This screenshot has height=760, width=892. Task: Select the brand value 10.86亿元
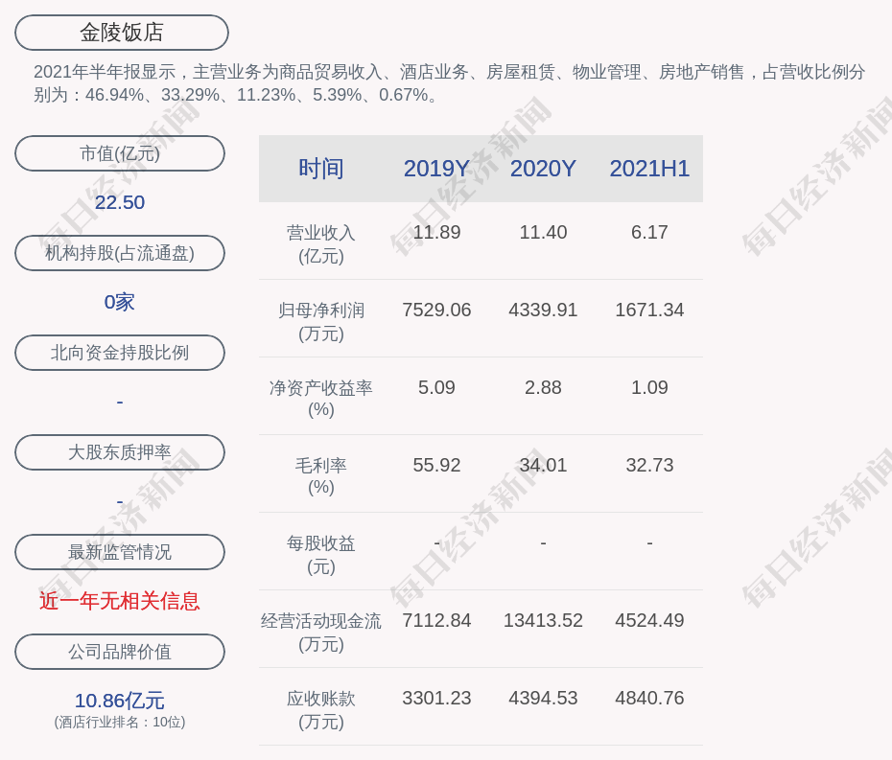tap(120, 701)
